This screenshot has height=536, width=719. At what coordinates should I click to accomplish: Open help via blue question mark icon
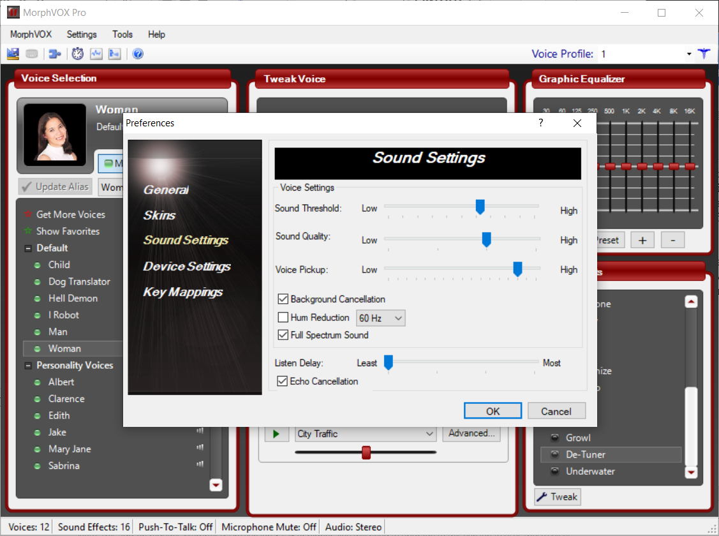click(x=138, y=54)
